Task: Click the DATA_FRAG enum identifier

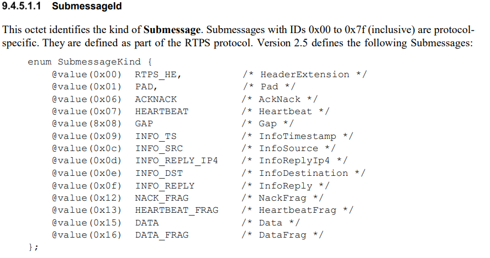Action: click(161, 235)
